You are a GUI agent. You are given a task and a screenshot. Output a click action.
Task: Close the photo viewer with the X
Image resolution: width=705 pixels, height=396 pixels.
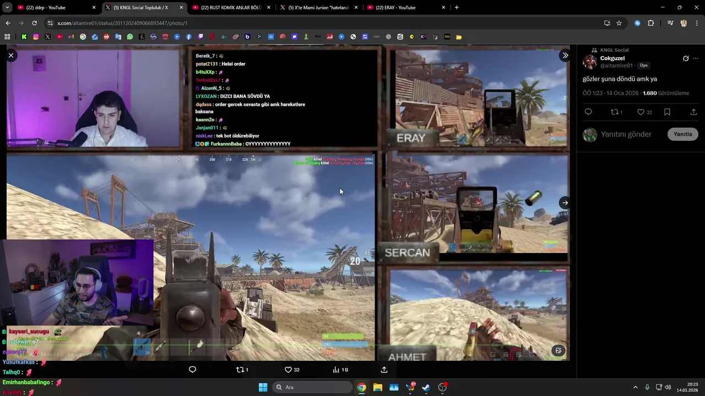point(10,56)
